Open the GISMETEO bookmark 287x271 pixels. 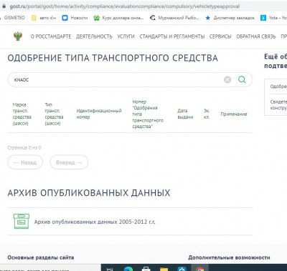click(14, 18)
